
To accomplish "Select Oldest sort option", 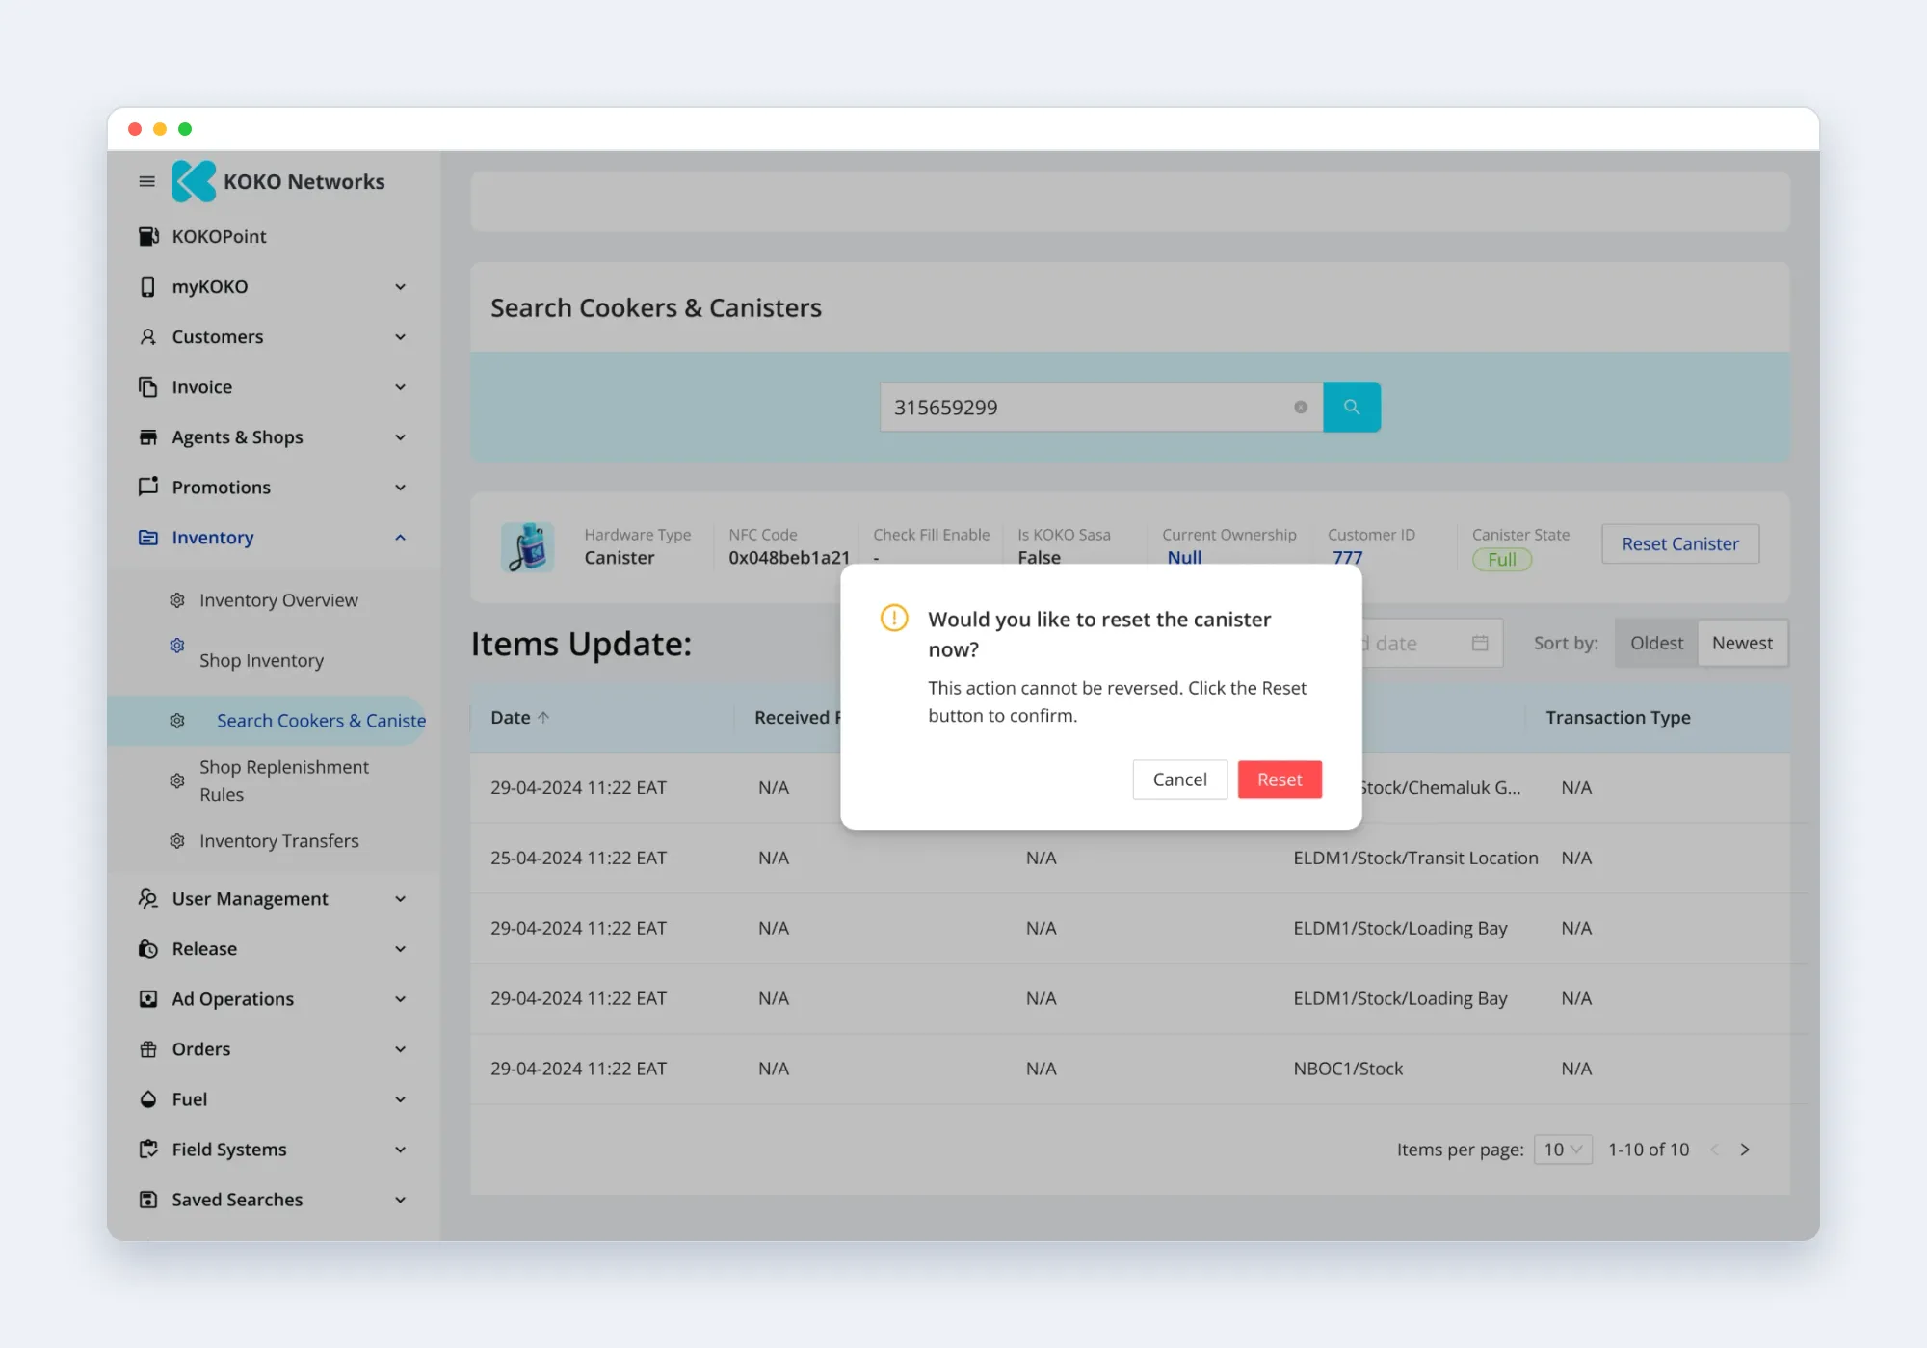I will [x=1656, y=643].
